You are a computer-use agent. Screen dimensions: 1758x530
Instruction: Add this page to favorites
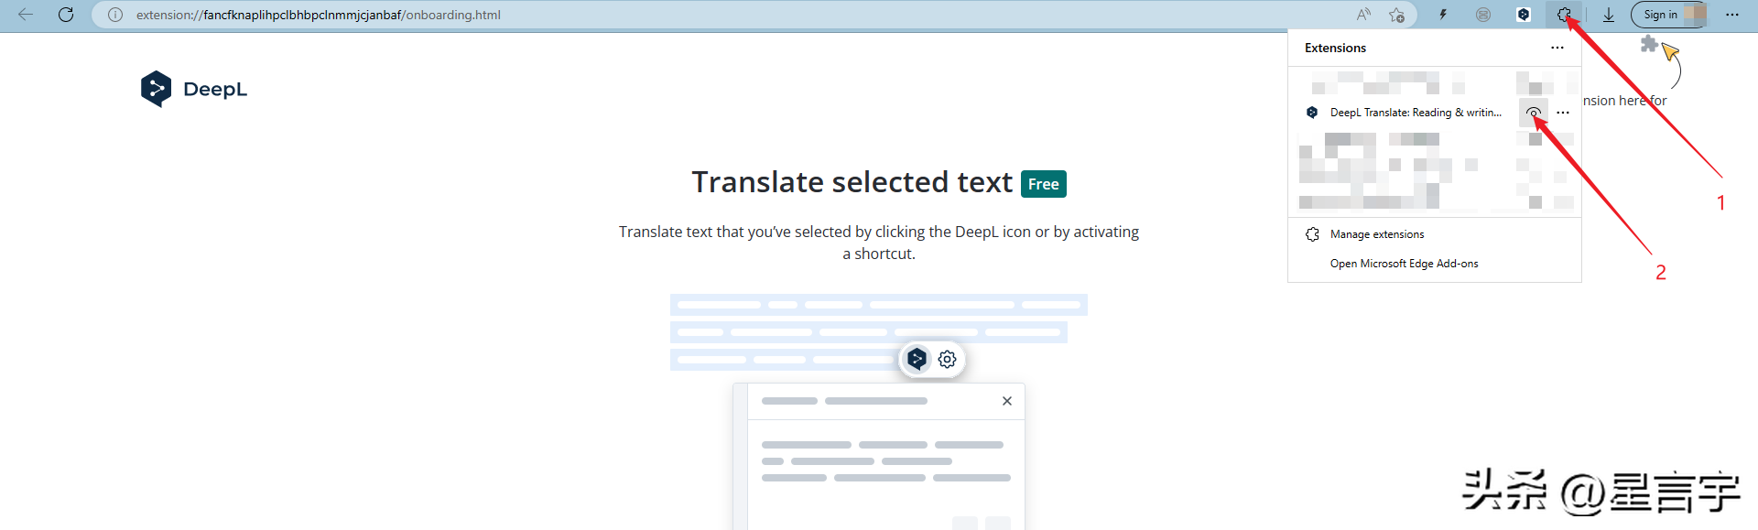tap(1396, 15)
